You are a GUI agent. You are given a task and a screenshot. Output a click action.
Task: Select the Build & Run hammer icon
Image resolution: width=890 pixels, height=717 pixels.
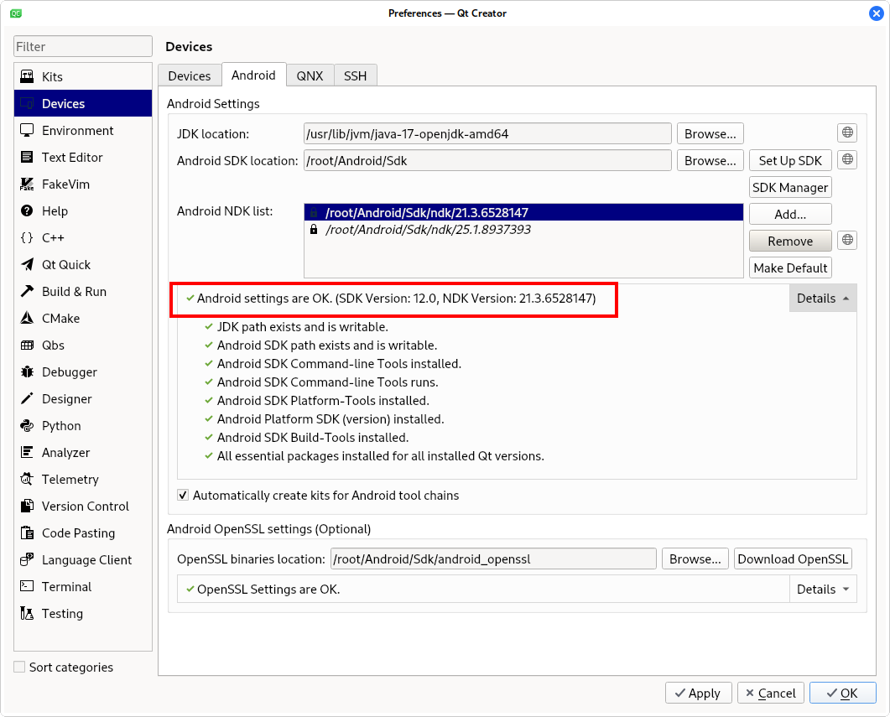coord(27,292)
